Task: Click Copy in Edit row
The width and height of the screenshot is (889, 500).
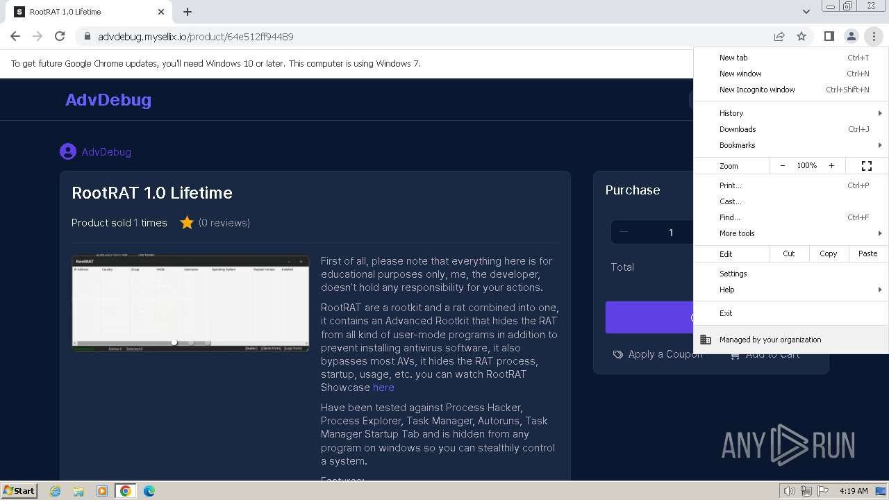Action: pos(829,253)
